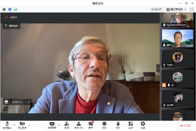This screenshot has width=196, height=131.
Task: Click the record button in toolbar
Action: [x=104, y=125]
